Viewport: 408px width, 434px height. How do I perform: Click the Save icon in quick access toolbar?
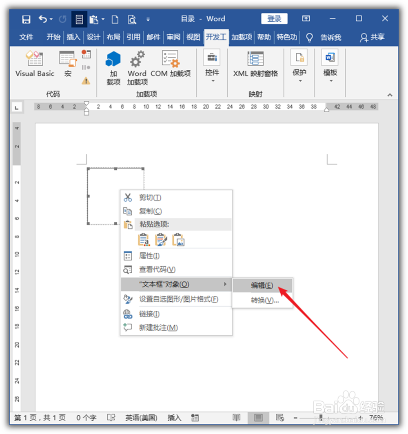[x=26, y=19]
